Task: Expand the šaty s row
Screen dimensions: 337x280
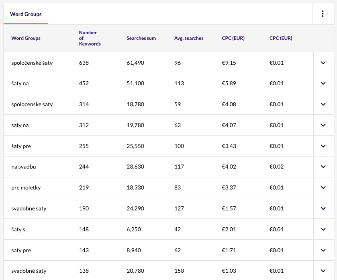Action: [x=323, y=229]
